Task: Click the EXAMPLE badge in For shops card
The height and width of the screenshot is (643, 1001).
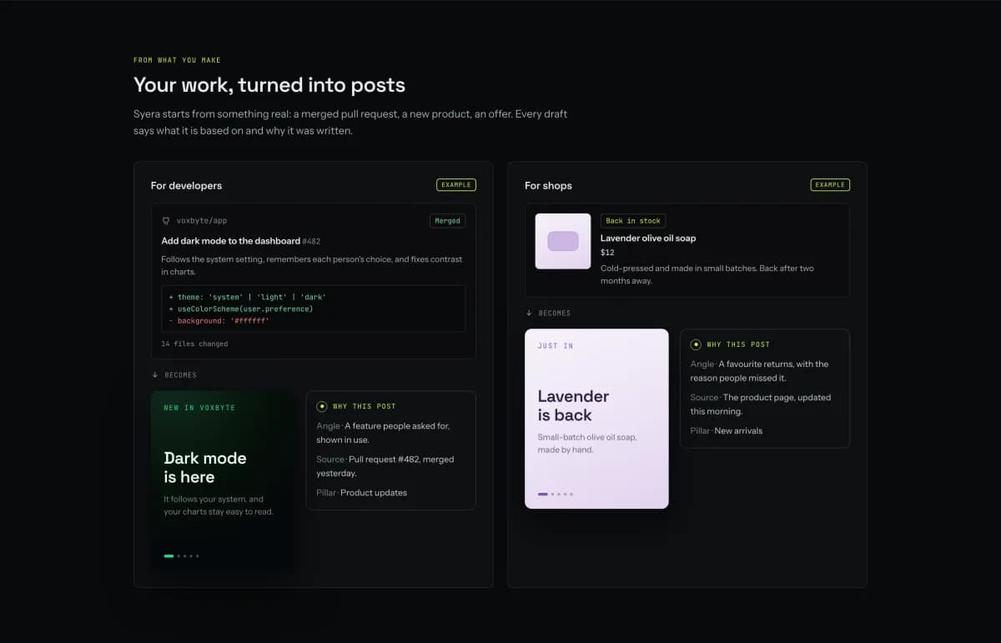Action: tap(830, 185)
